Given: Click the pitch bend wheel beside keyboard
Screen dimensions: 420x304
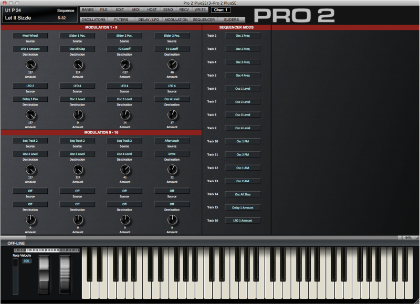Looking at the screenshot, I should (x=44, y=275).
